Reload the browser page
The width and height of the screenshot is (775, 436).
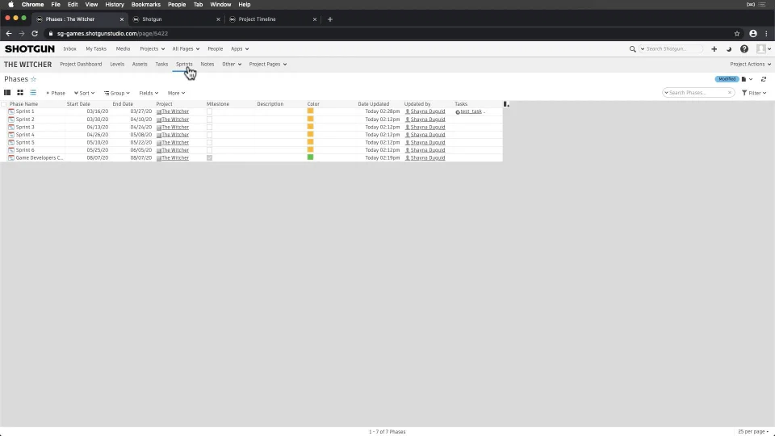pyautogui.click(x=35, y=34)
